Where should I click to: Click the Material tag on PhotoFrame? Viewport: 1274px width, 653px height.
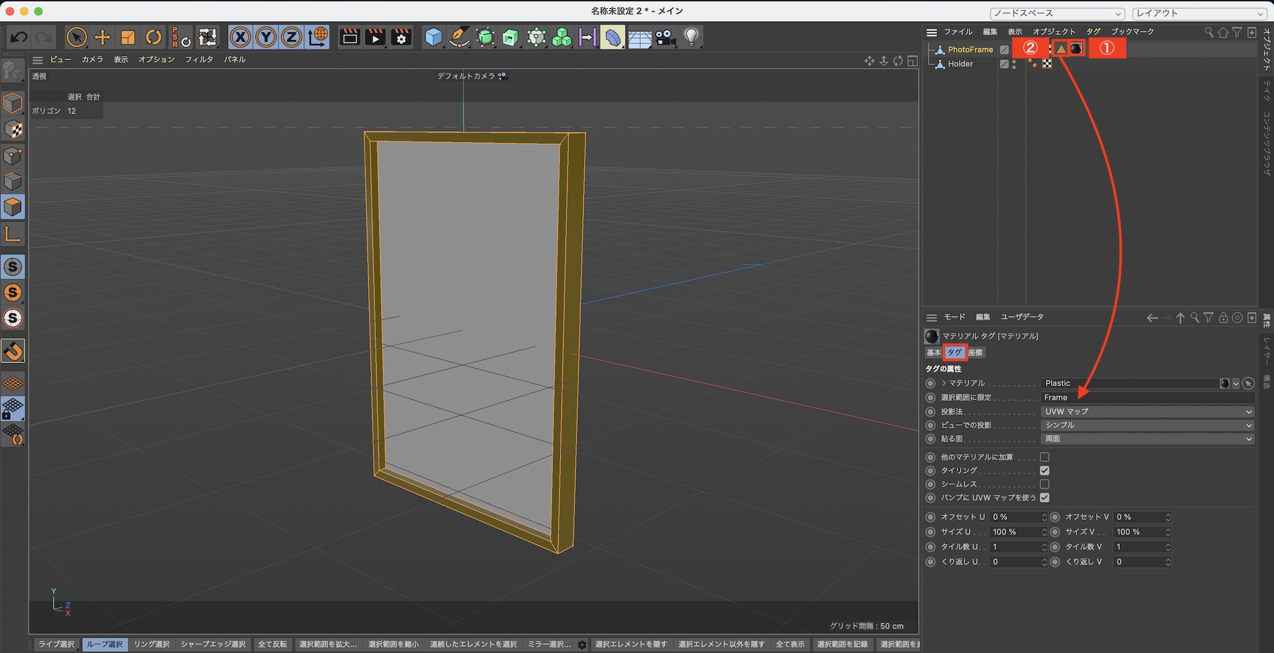pos(1076,48)
